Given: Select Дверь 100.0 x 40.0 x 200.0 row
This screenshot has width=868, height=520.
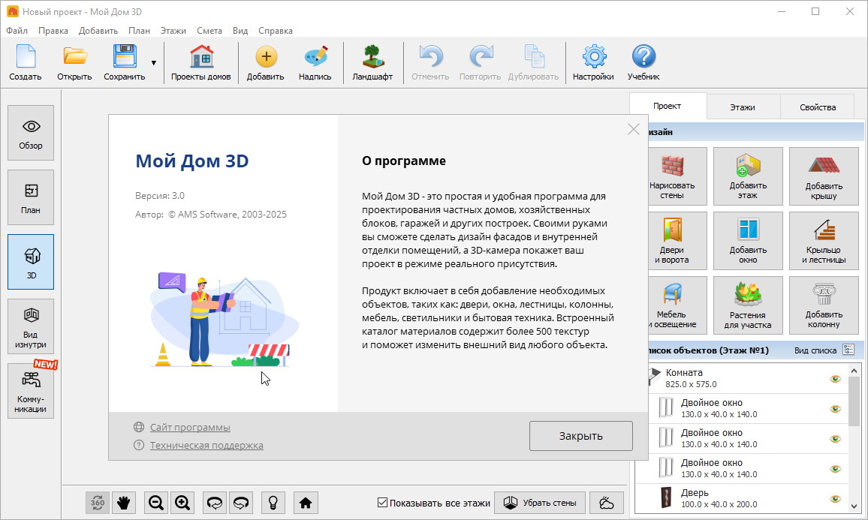Looking at the screenshot, I should click(x=742, y=498).
